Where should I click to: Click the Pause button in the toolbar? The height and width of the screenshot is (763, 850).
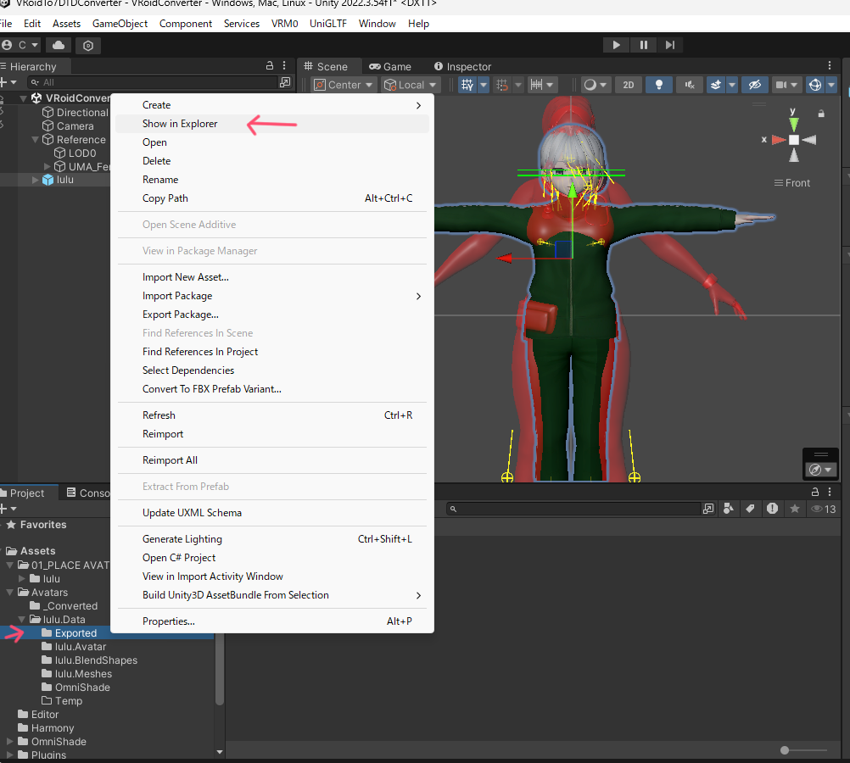pos(643,45)
